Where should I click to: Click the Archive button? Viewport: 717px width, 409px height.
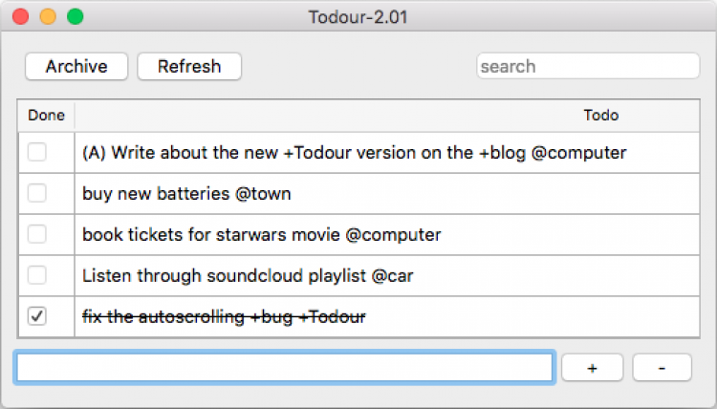tap(76, 66)
